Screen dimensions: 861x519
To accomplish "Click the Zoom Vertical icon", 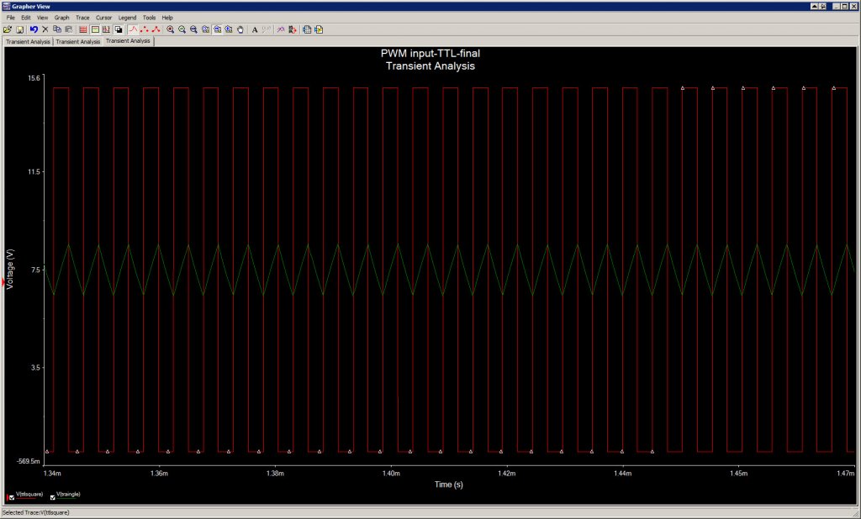I will coord(229,29).
